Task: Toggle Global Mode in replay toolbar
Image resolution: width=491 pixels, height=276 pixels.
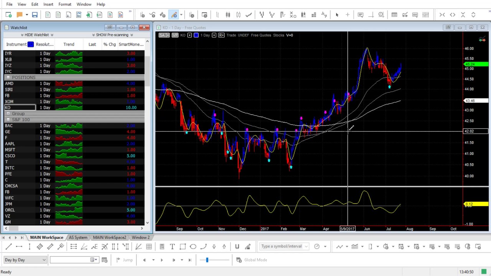Action: (x=252, y=260)
